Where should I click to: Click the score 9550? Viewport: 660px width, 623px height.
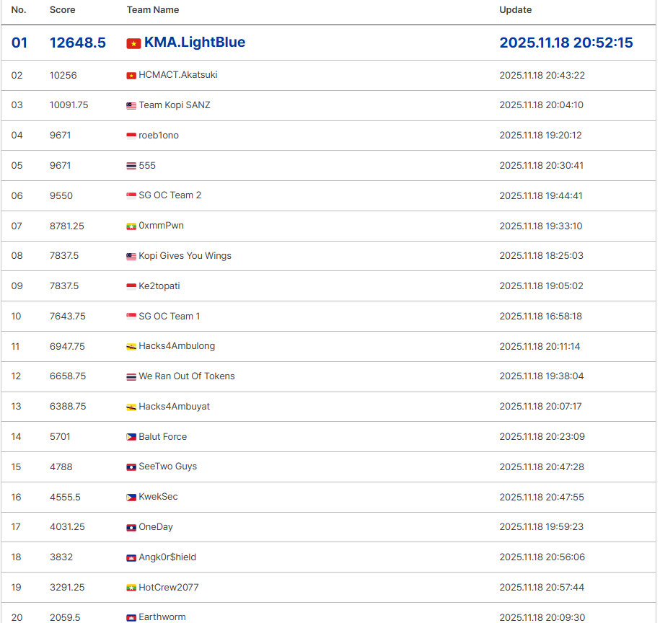coord(61,195)
